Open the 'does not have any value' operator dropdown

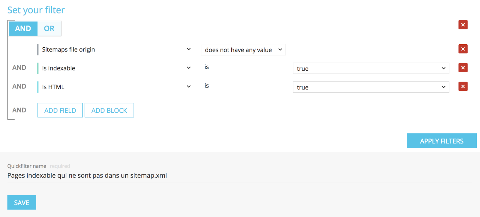[243, 50]
